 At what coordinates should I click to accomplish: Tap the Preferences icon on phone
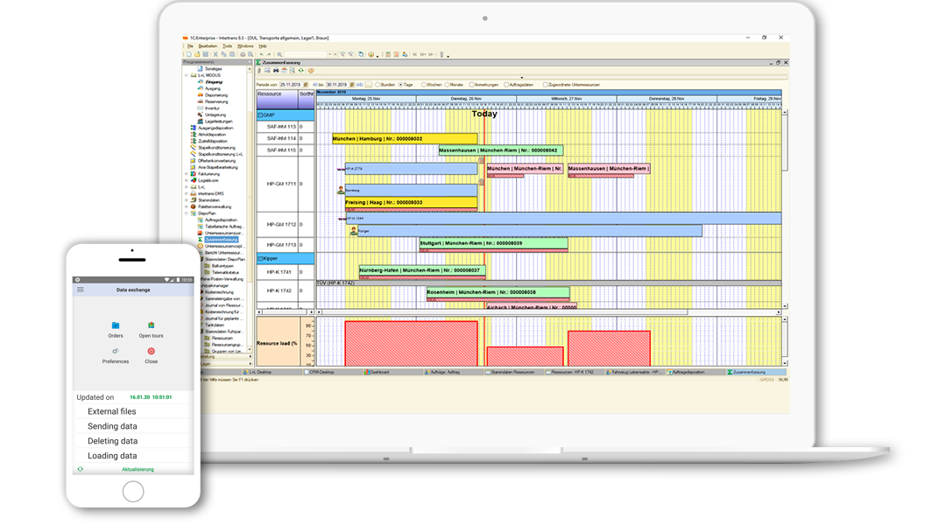pyautogui.click(x=116, y=351)
